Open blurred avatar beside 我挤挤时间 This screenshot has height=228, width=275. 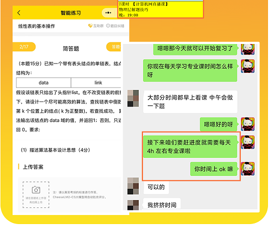[x=133, y=205]
